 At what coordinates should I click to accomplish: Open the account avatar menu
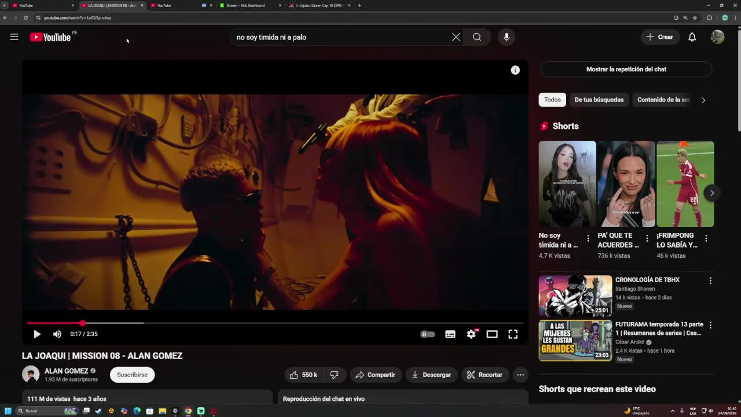coord(717,37)
